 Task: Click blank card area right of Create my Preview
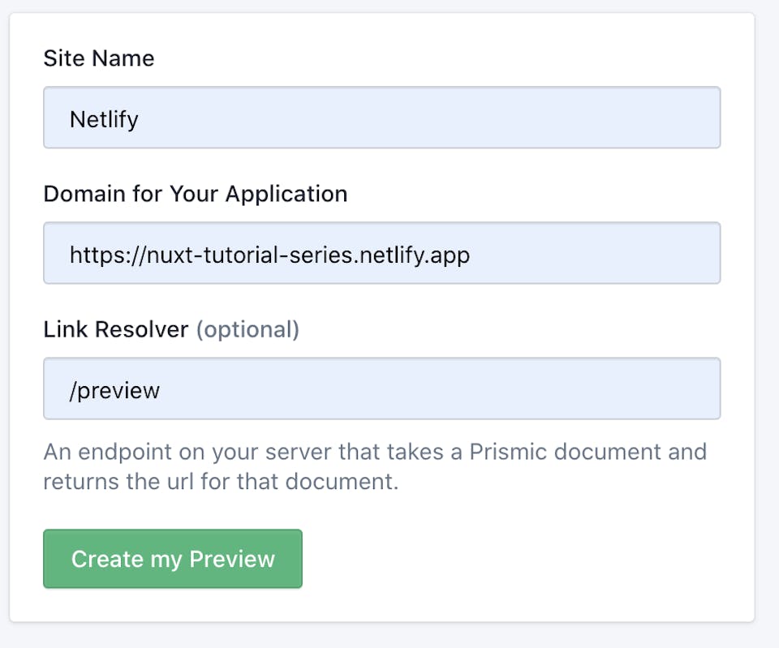pos(527,559)
